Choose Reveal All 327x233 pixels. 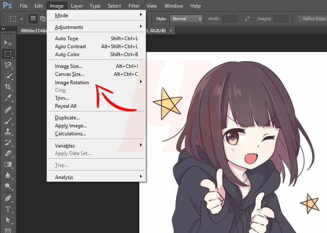[97, 106]
